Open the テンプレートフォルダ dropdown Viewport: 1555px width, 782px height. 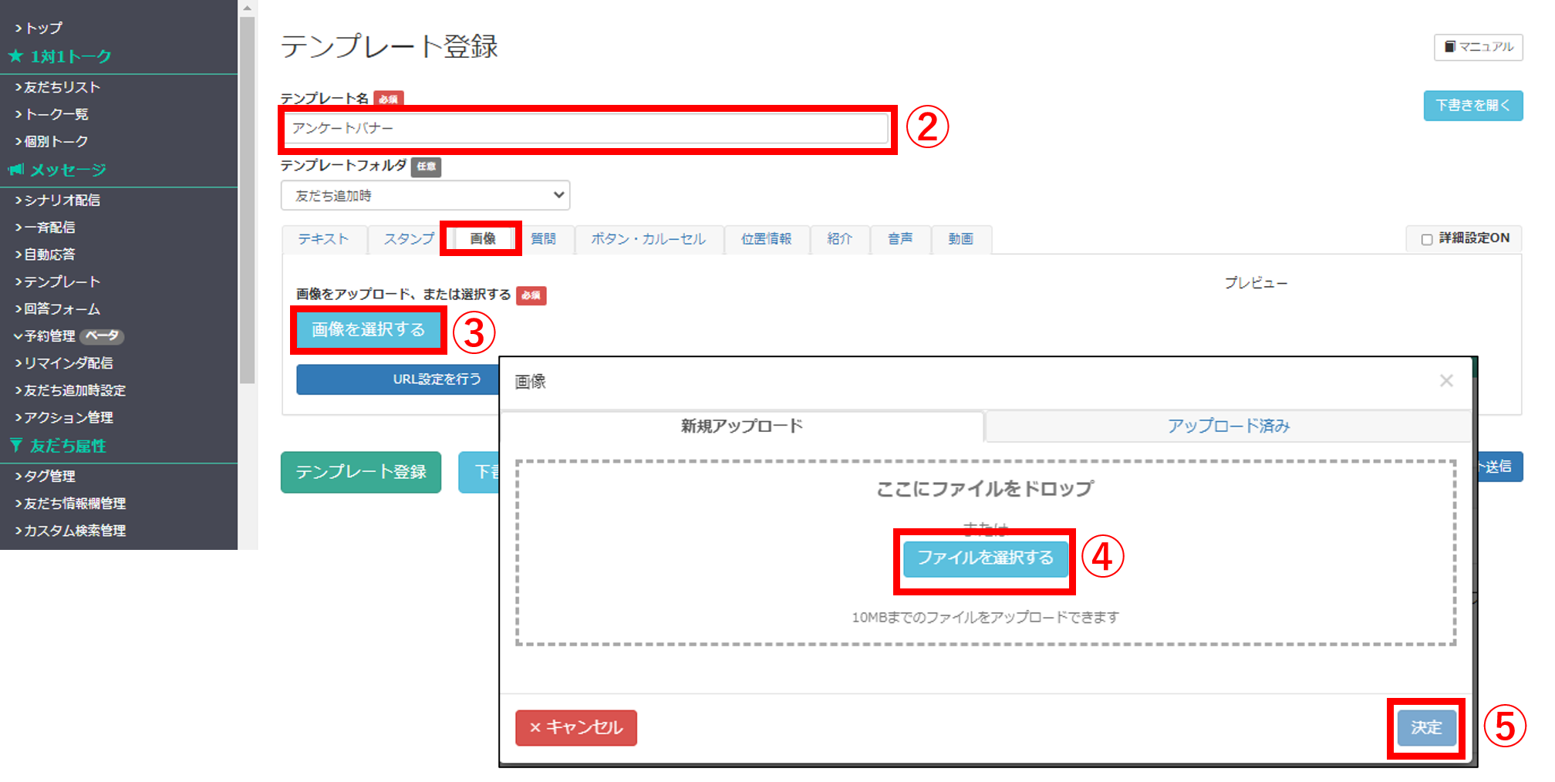click(x=425, y=195)
